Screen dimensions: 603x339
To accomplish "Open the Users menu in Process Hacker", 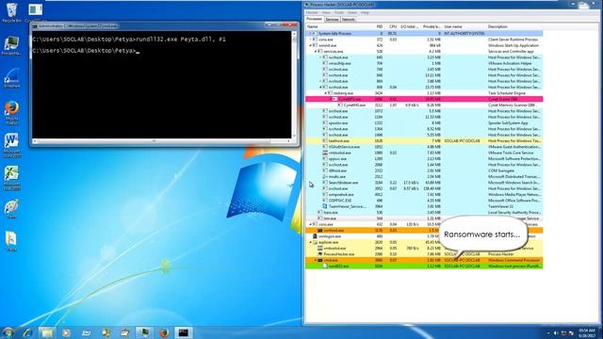I will [352, 12].
